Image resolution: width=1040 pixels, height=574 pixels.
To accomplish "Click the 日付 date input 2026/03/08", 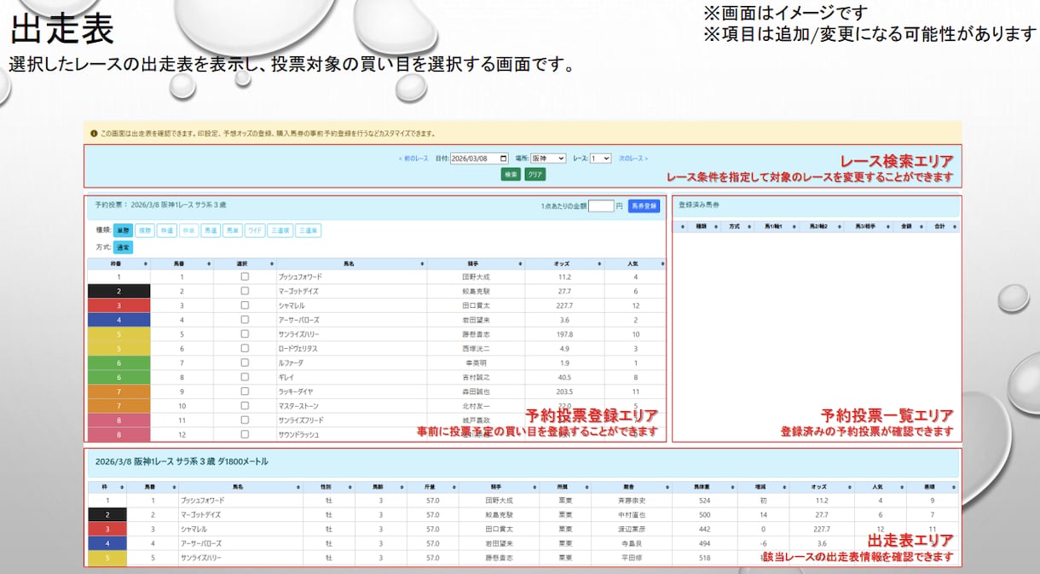I will [x=479, y=159].
